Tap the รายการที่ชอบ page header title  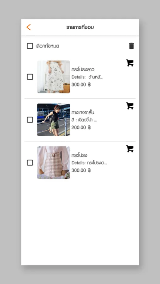[80, 27]
